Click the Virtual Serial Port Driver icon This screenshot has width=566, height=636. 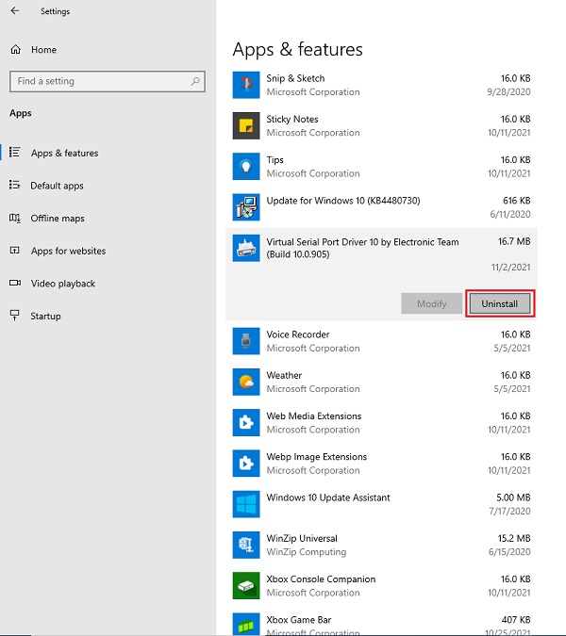click(x=246, y=248)
